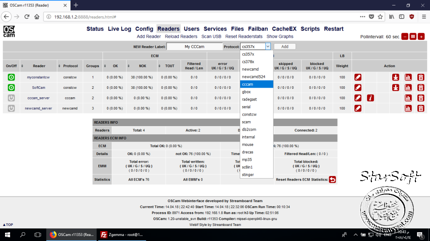Select stinger protocol option
The width and height of the screenshot is (430, 241).
257,175
